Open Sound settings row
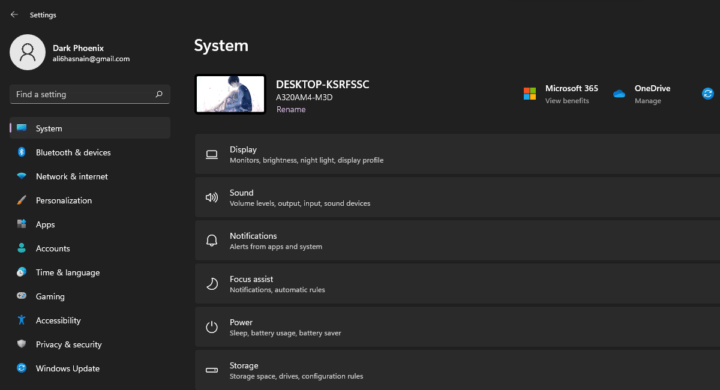This screenshot has width=720, height=390. tap(456, 197)
